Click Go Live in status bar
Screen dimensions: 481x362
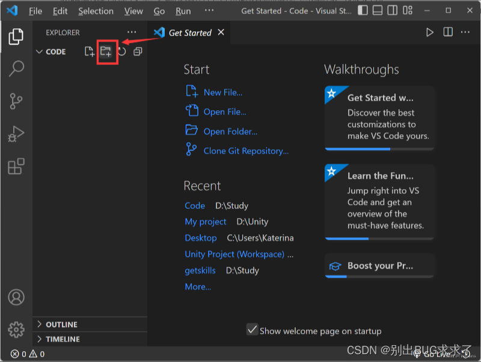click(x=432, y=354)
